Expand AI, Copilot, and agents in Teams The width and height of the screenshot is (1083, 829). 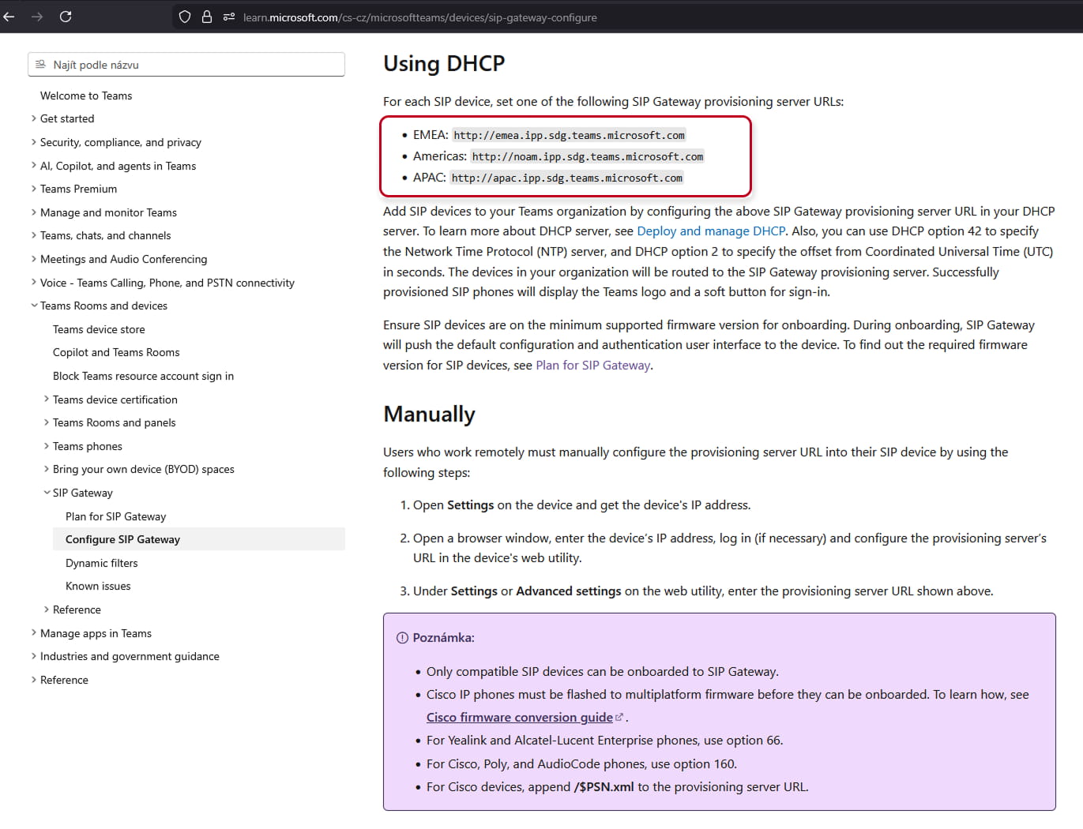(118, 166)
